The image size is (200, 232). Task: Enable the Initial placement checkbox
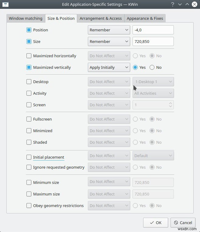[29, 157]
